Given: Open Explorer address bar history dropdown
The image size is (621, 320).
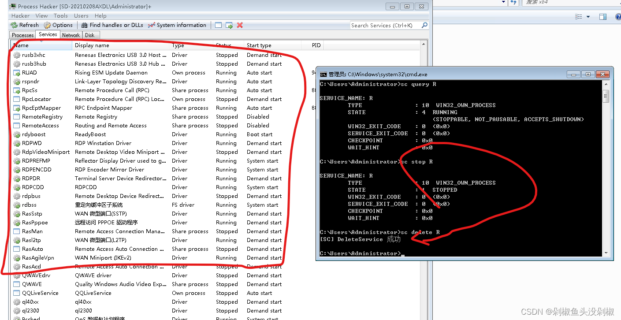Looking at the screenshot, I should 504,2.
